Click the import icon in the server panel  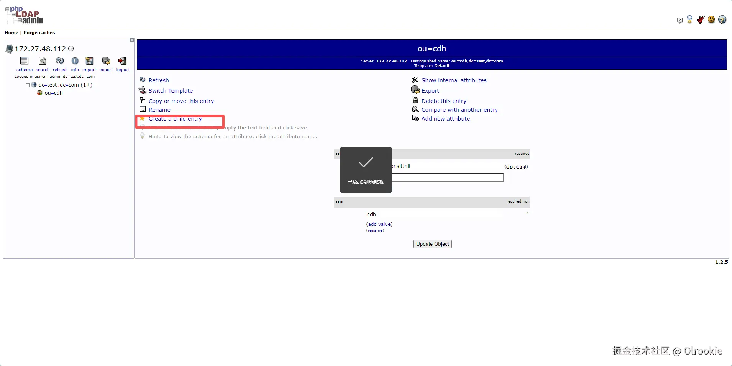[89, 61]
